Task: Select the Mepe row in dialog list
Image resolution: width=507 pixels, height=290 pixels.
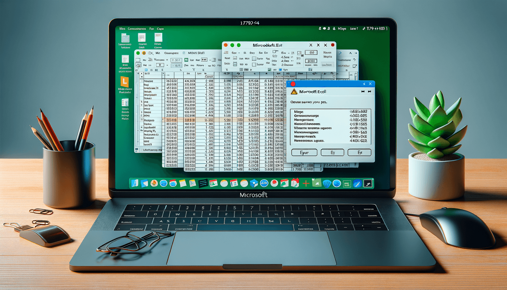Action: pos(331,112)
